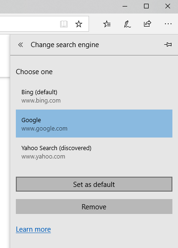Go back using the double-chevron arrow
This screenshot has height=248, width=178.
(x=21, y=45)
